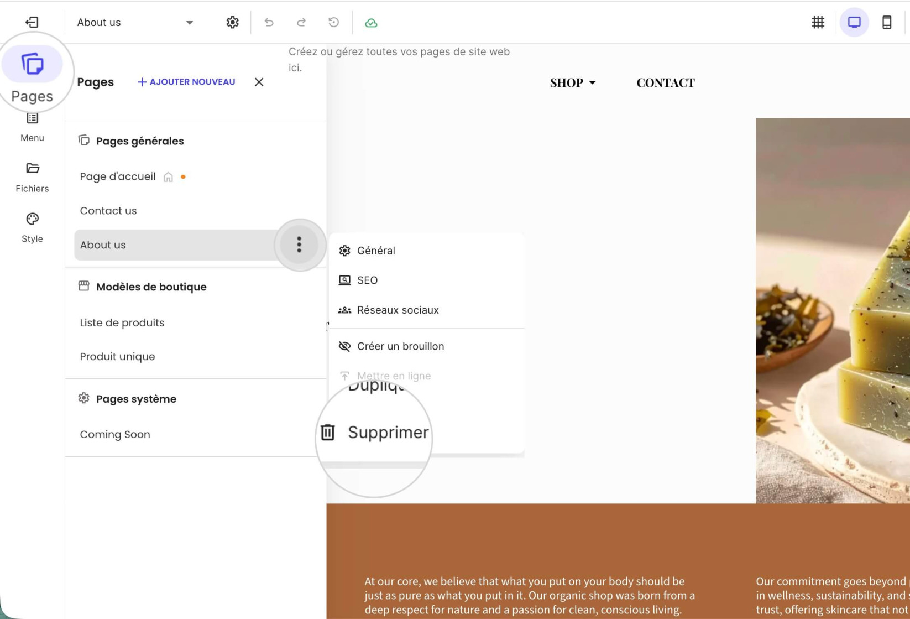Click the crossed-eye draft icon
910x619 pixels.
pos(344,346)
